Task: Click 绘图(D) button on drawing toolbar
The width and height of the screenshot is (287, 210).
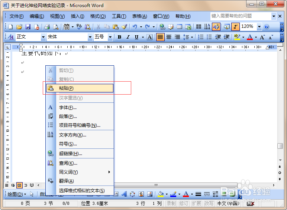Action: (17, 194)
